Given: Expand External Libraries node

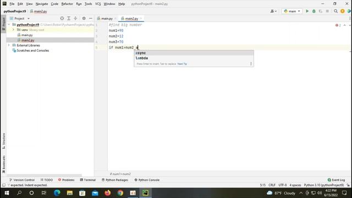Looking at the screenshot, I should pos(9,45).
